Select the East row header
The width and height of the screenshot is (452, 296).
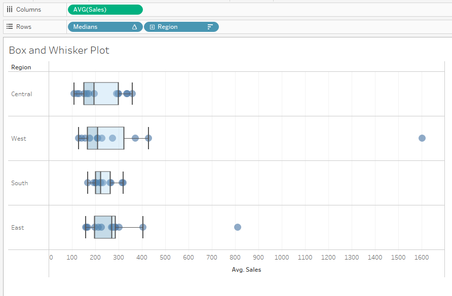pos(18,228)
